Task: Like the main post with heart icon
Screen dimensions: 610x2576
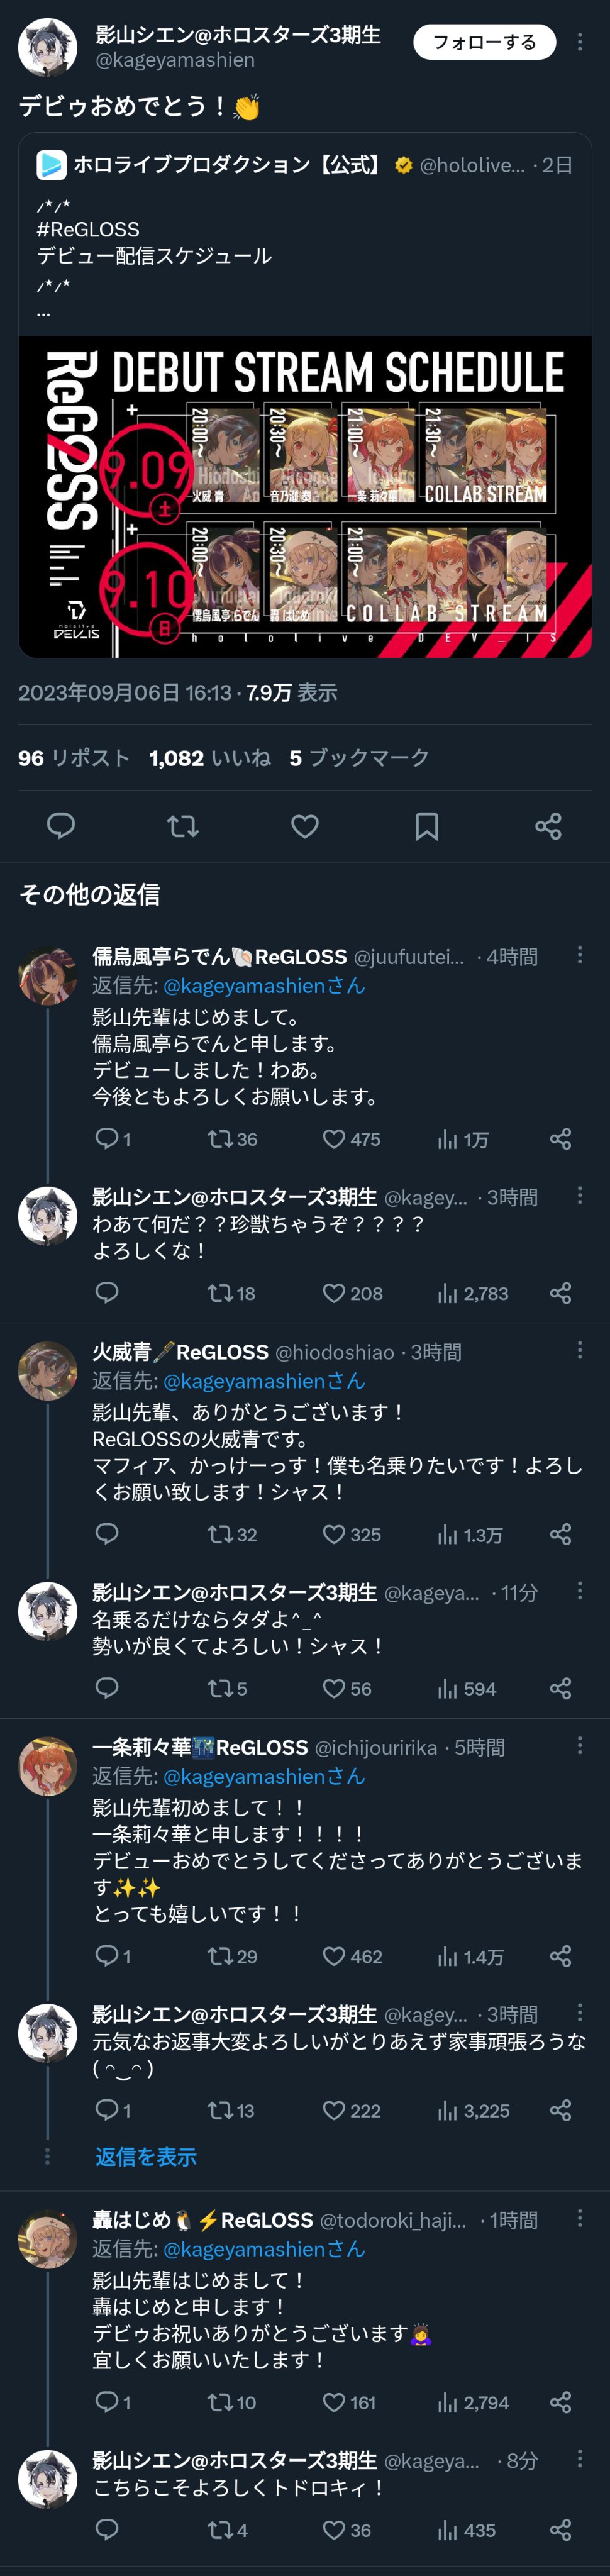Action: click(305, 826)
